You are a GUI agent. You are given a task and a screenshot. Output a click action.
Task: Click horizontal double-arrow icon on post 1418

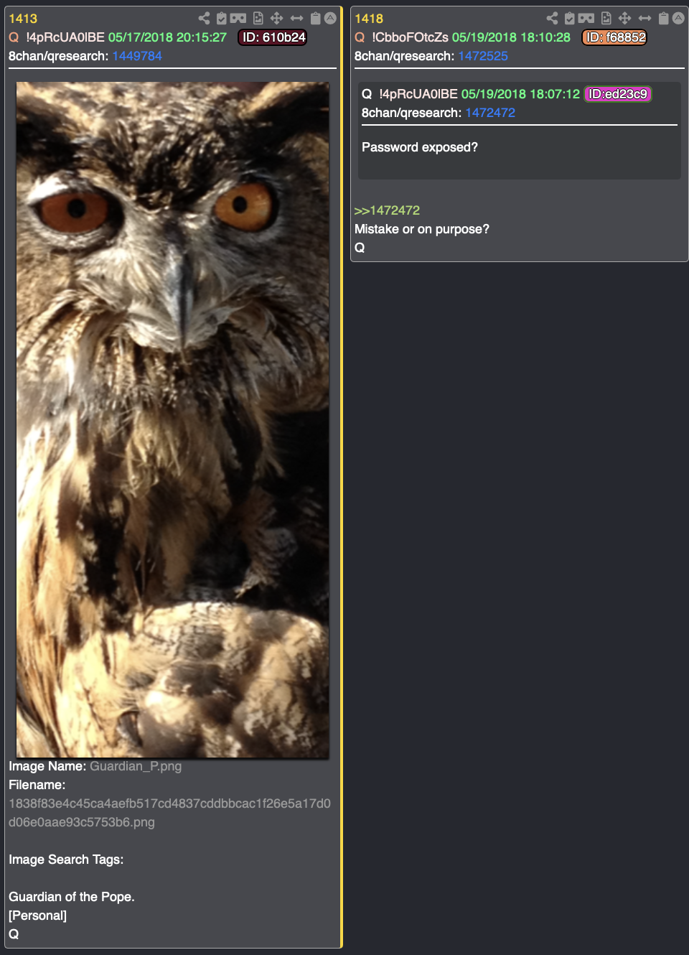645,18
